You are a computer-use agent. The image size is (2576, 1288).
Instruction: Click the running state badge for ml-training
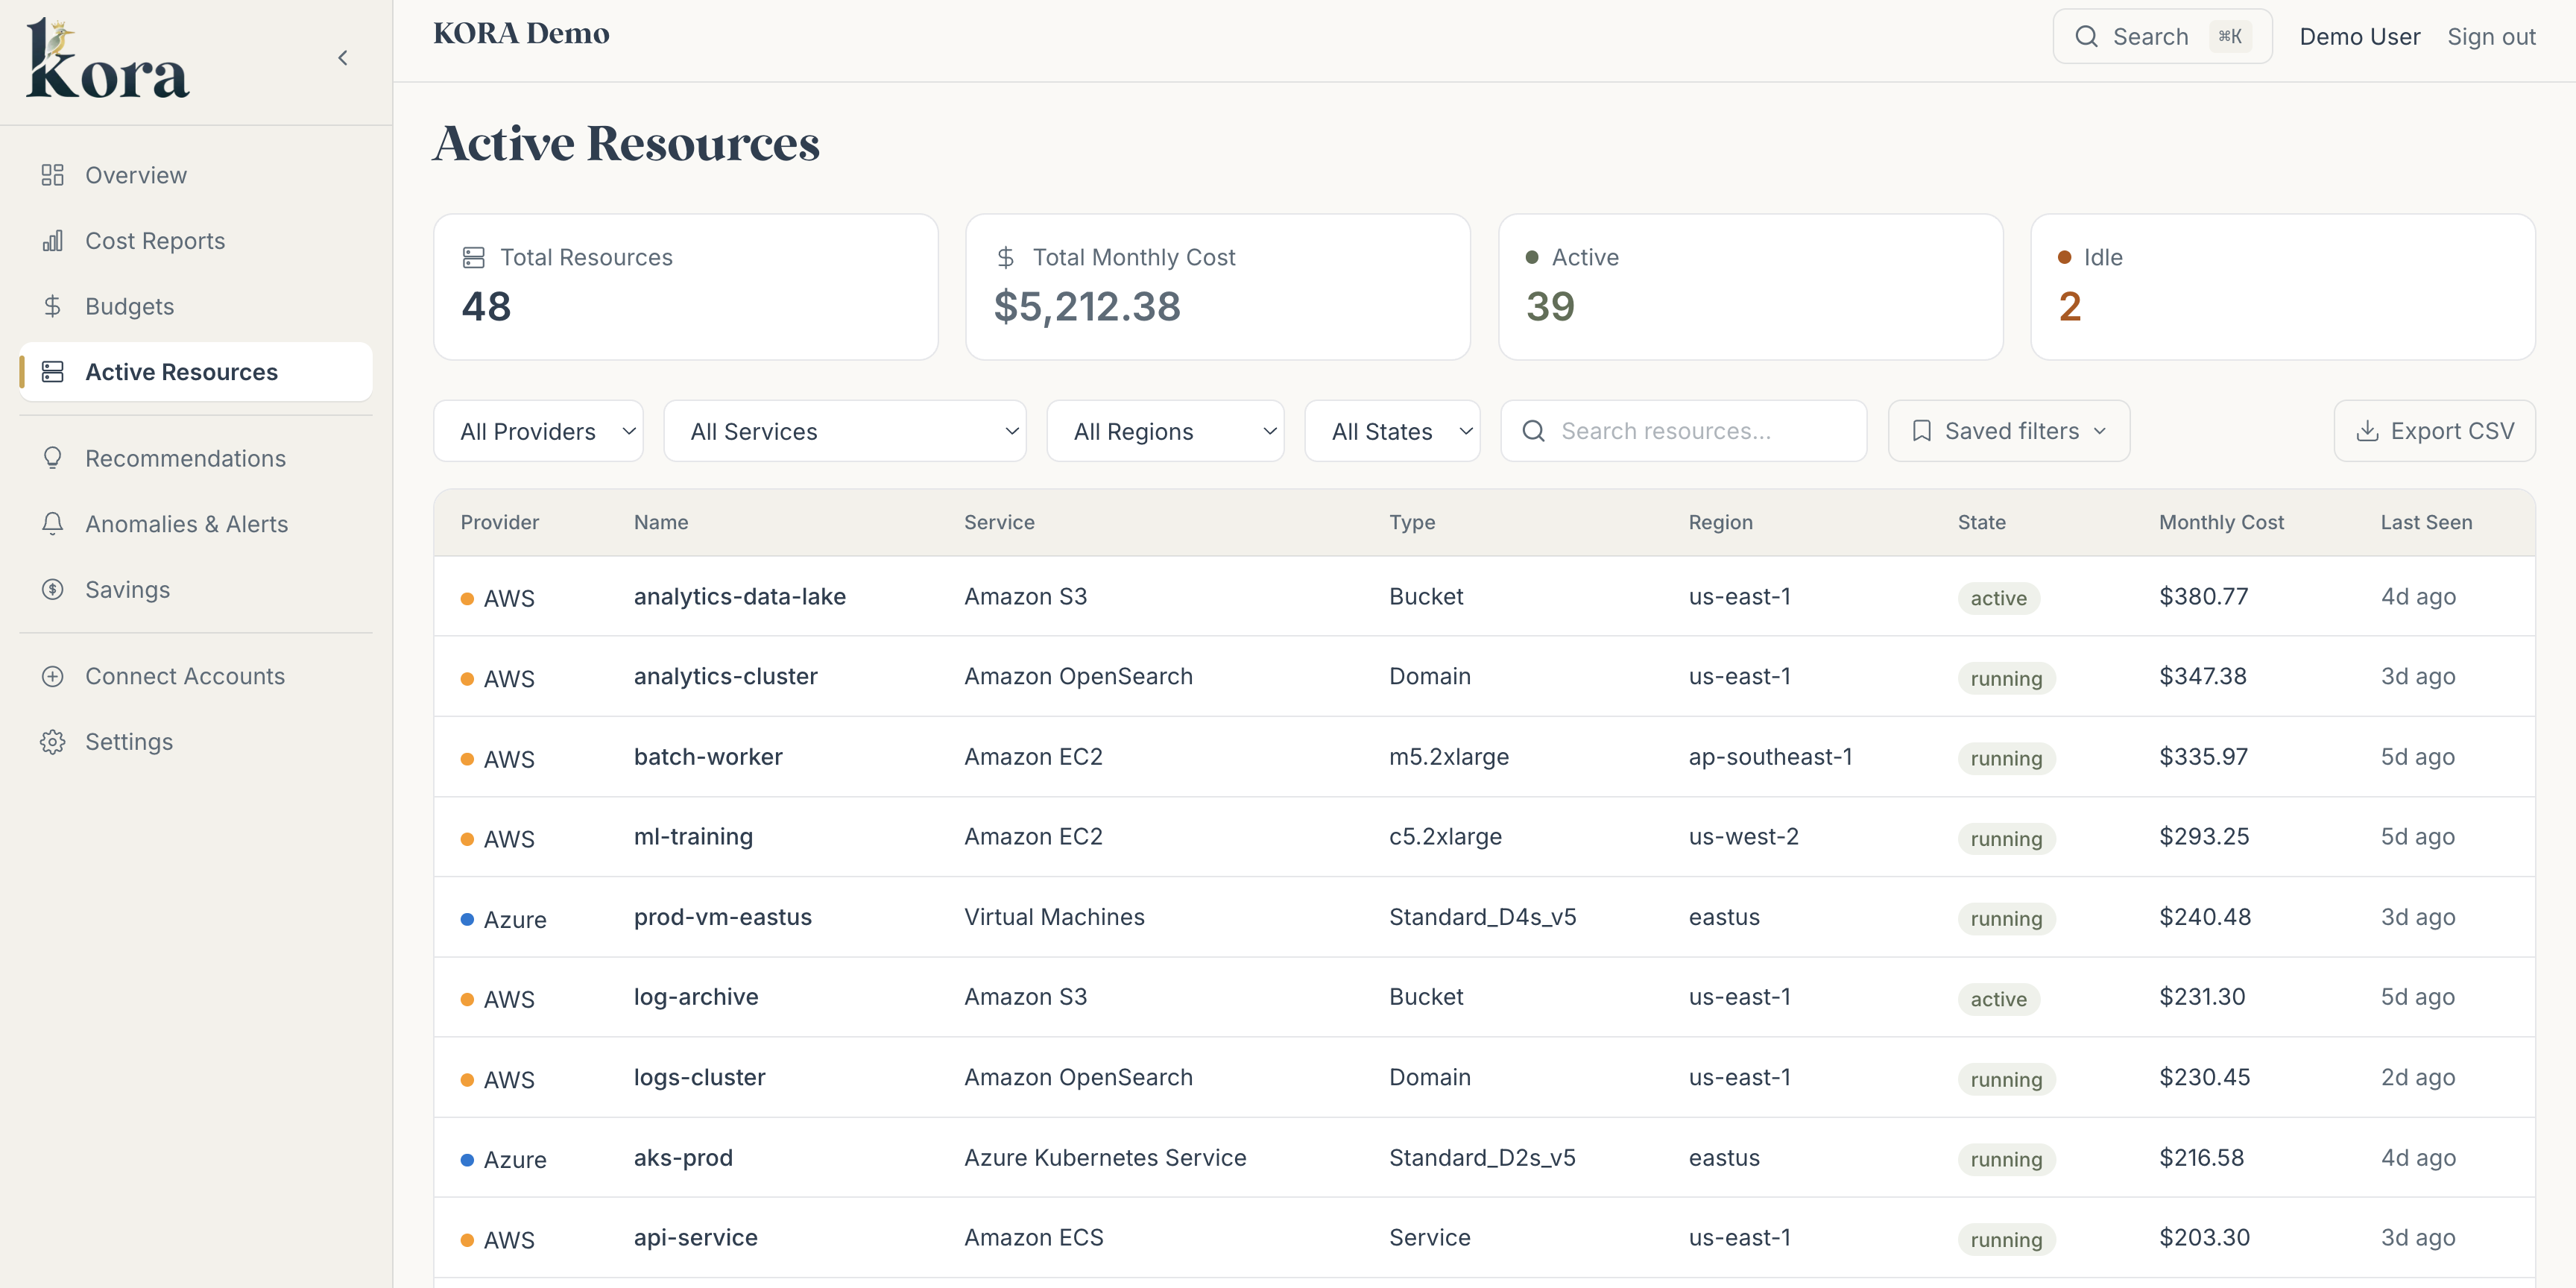point(2006,839)
